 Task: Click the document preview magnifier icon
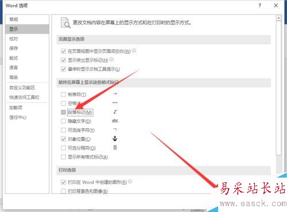pos(65,22)
